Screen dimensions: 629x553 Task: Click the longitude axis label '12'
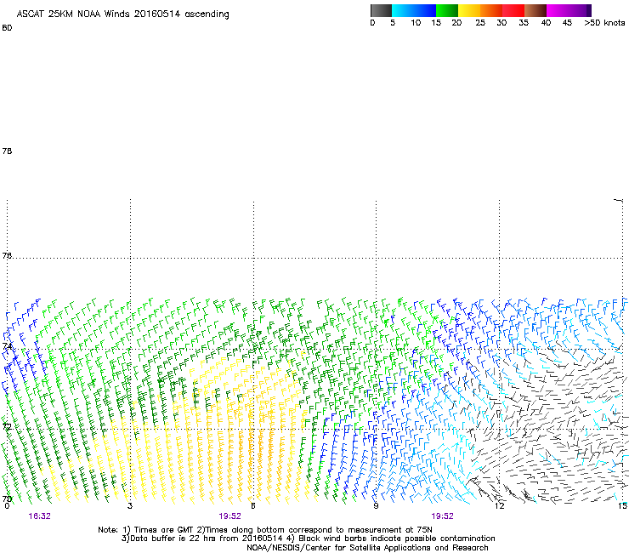tap(499, 506)
